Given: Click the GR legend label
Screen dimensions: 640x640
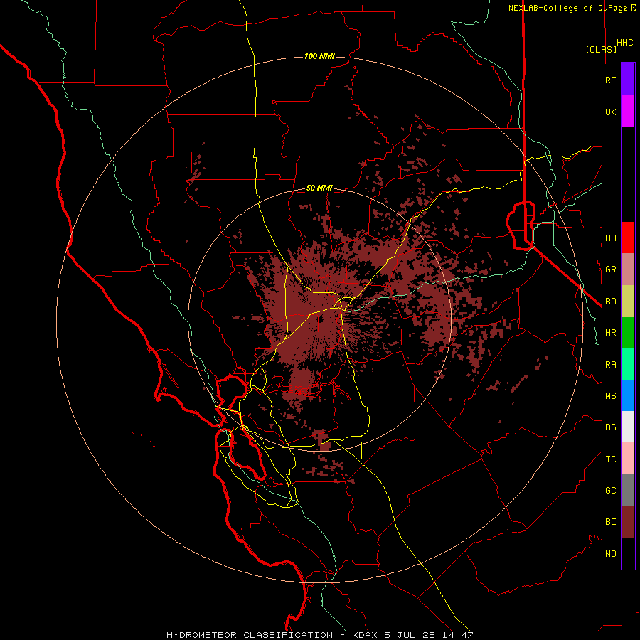Looking at the screenshot, I should [x=611, y=270].
